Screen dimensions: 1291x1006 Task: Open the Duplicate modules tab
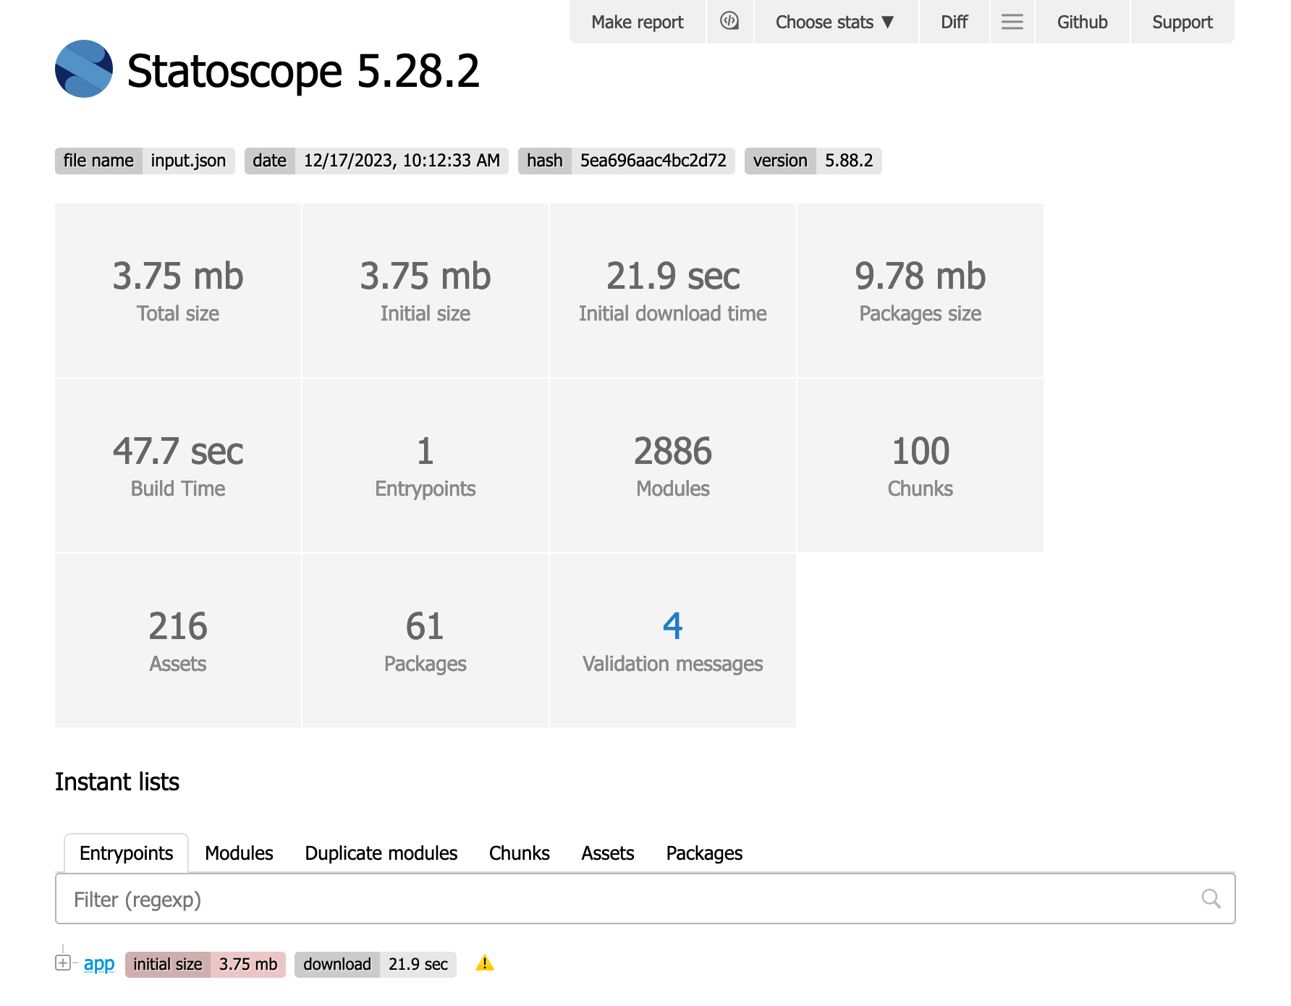pos(381,853)
